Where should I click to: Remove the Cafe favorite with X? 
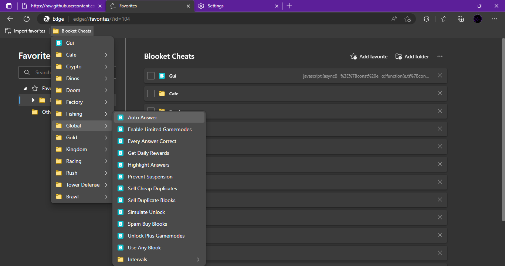pyautogui.click(x=440, y=93)
